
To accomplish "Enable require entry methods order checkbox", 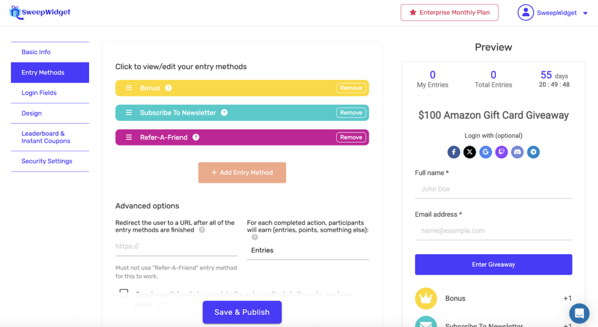I will [x=124, y=293].
